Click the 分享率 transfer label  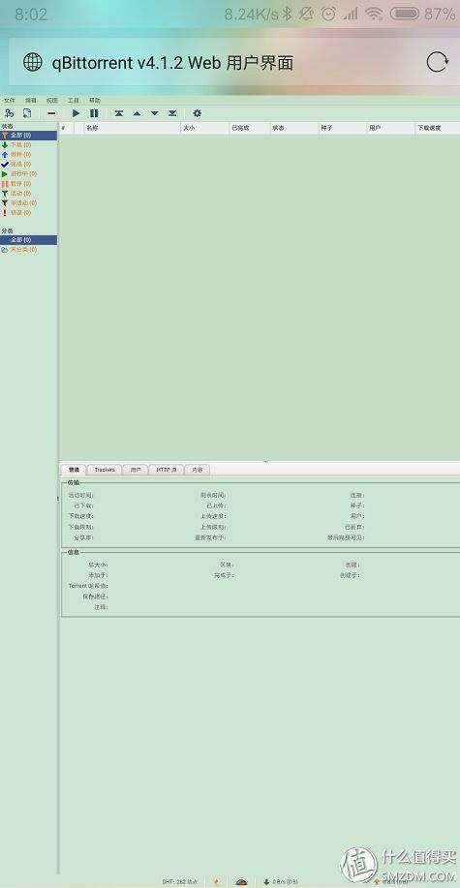pyautogui.click(x=84, y=537)
